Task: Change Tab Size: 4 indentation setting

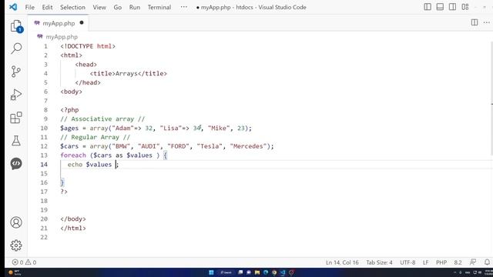Action: click(379, 262)
